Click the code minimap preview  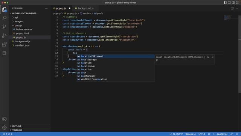tap(228, 18)
